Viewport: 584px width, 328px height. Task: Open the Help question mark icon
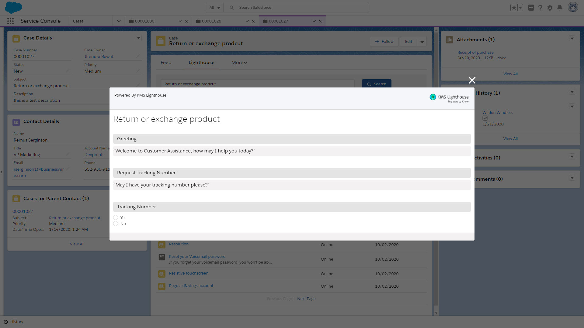coord(540,8)
